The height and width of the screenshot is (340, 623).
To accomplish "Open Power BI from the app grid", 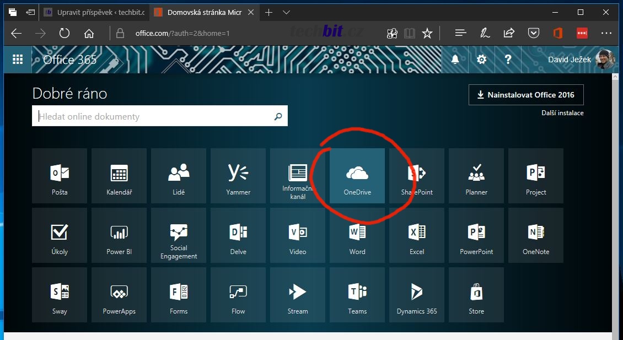I will (119, 235).
